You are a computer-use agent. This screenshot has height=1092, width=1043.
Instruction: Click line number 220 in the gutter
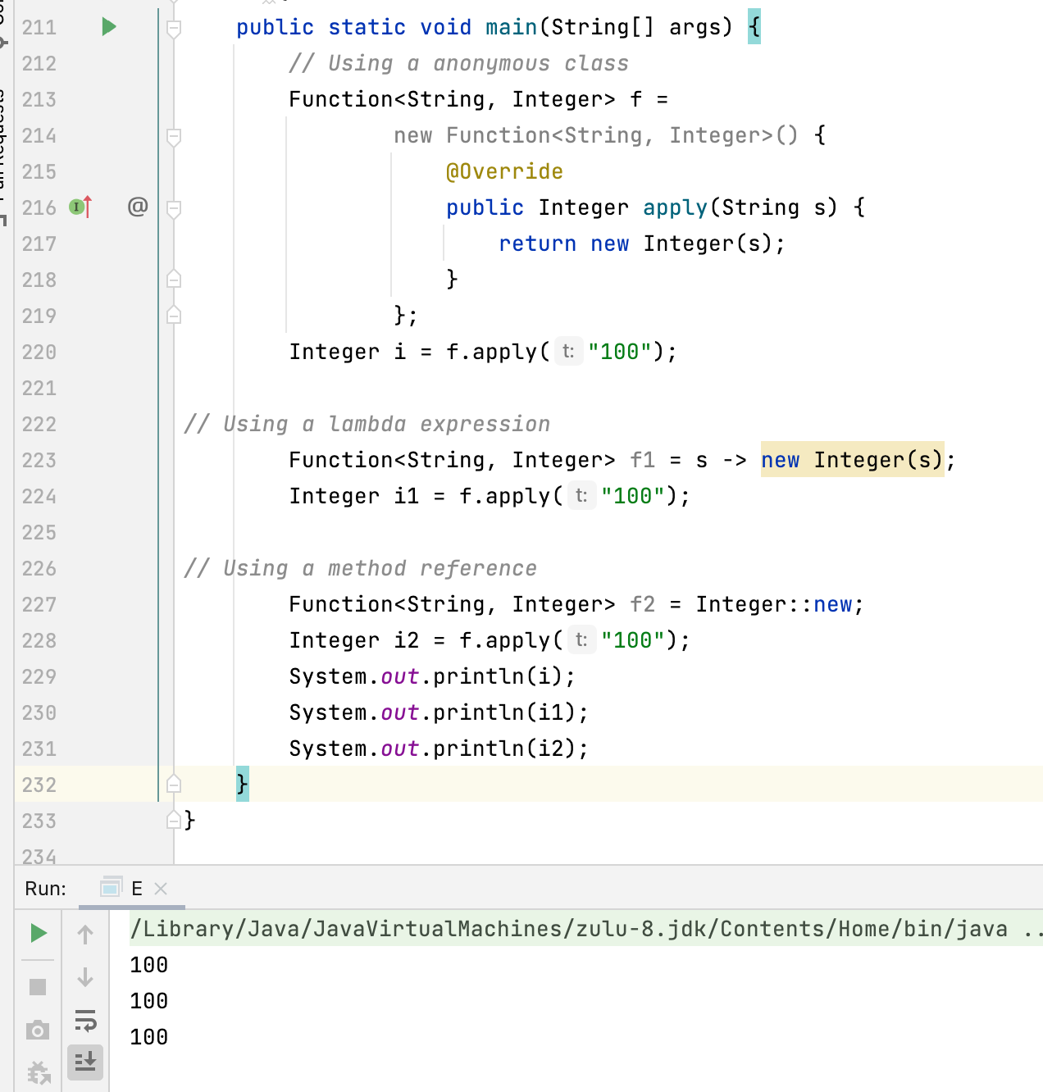39,353
